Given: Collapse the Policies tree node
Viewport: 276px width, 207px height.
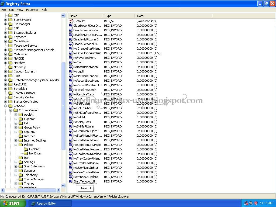Looking at the screenshot, I should (x=16, y=145).
